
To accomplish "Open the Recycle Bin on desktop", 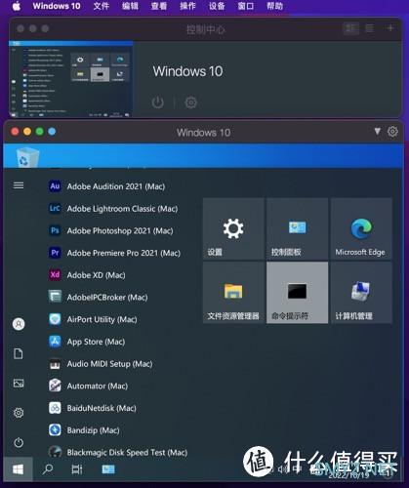I will point(27,157).
